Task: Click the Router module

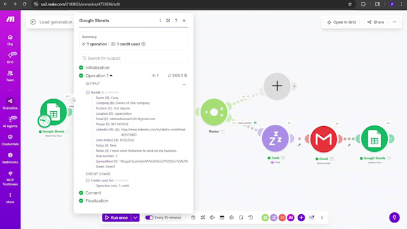Action: point(214,112)
